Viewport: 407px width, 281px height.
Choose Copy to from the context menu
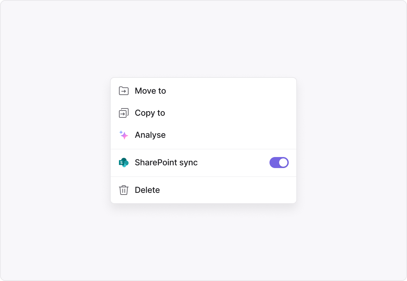203,113
